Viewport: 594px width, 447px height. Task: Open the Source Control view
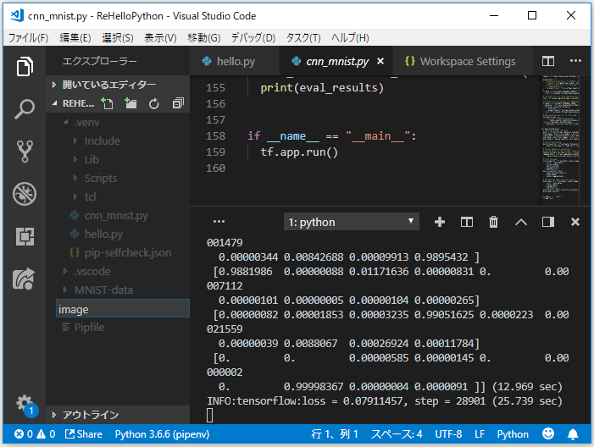(x=25, y=152)
